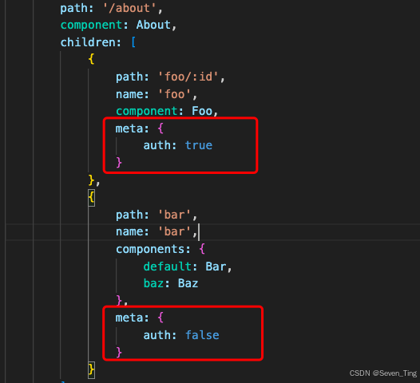420x383 pixels.
Task: Select the Foo component identifier
Action: [202, 111]
